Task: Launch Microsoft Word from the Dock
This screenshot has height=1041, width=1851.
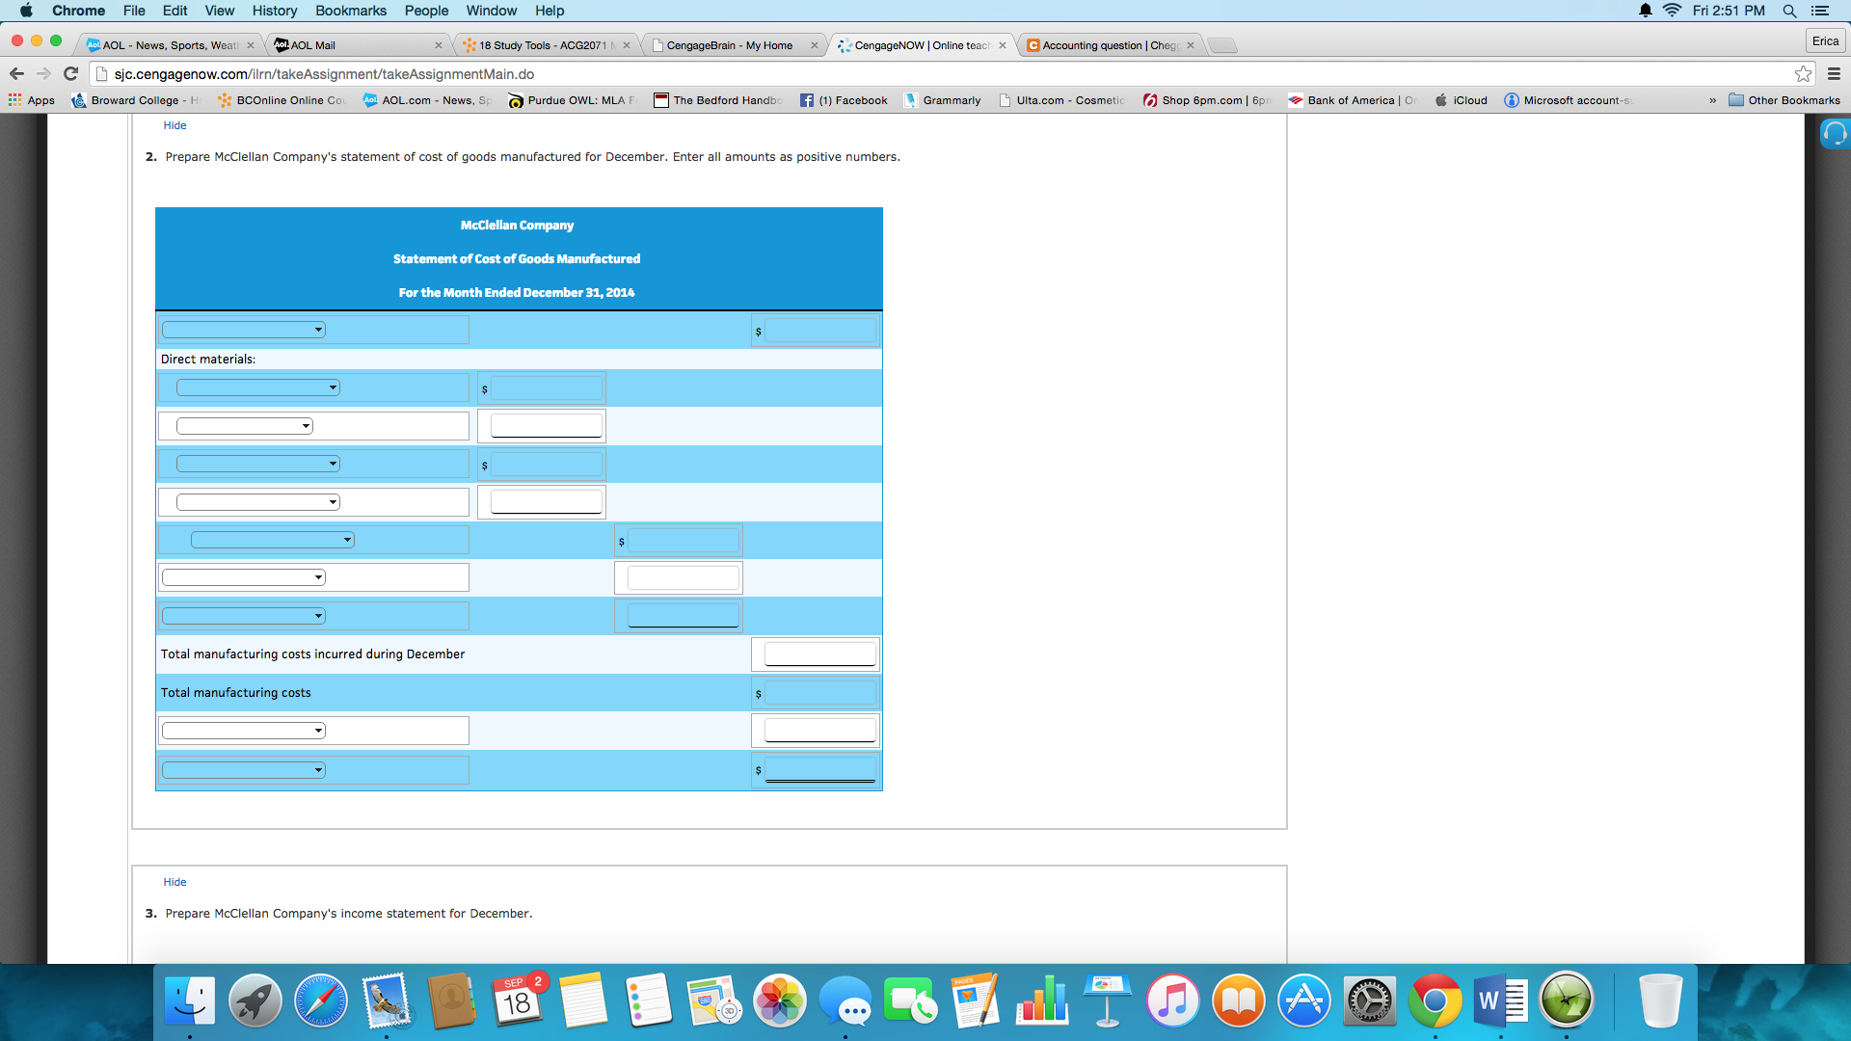Action: click(1500, 1001)
